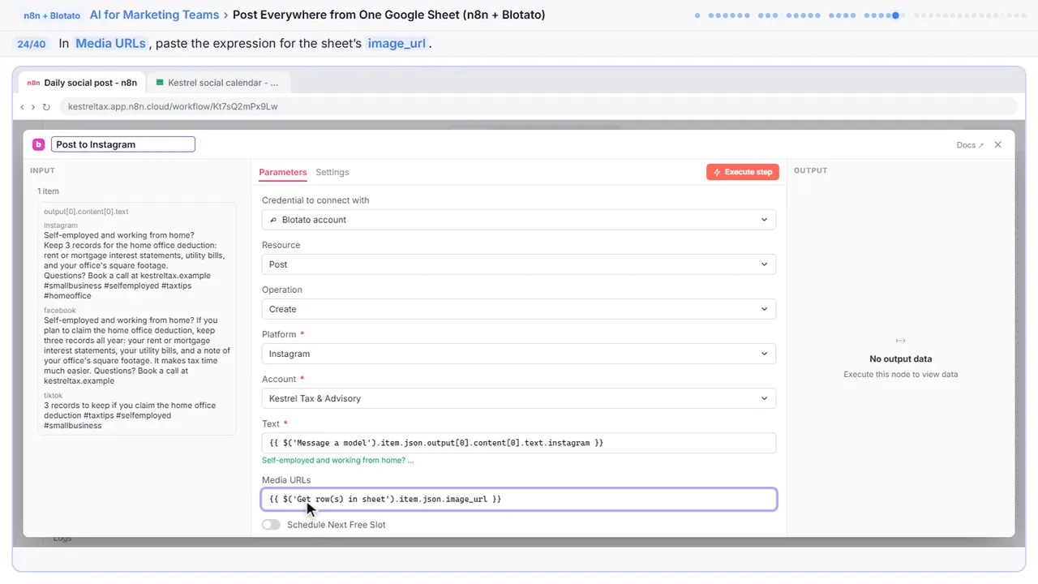Click the output[0].content[0].text input label

click(86, 212)
